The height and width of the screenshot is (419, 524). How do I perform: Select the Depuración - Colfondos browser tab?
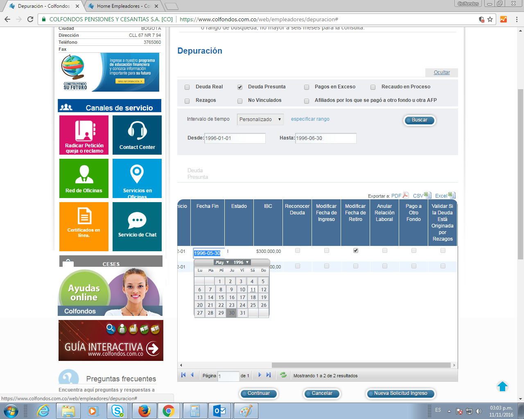44,6
